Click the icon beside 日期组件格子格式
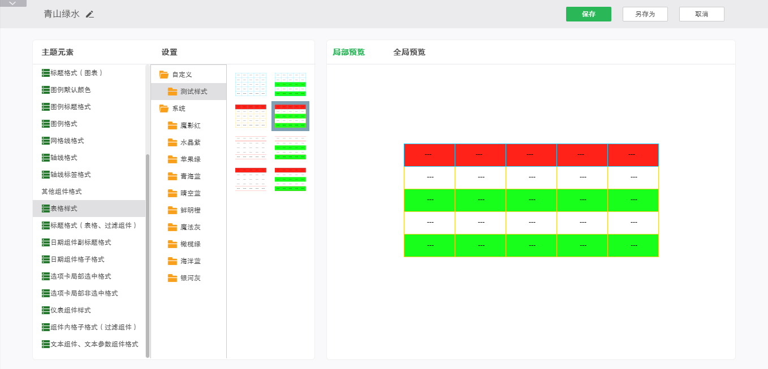The height and width of the screenshot is (369, 768). [x=46, y=259]
